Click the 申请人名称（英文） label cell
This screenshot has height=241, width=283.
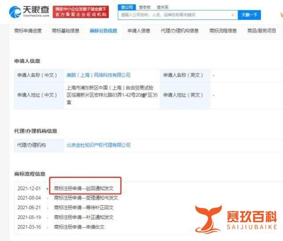185,75
